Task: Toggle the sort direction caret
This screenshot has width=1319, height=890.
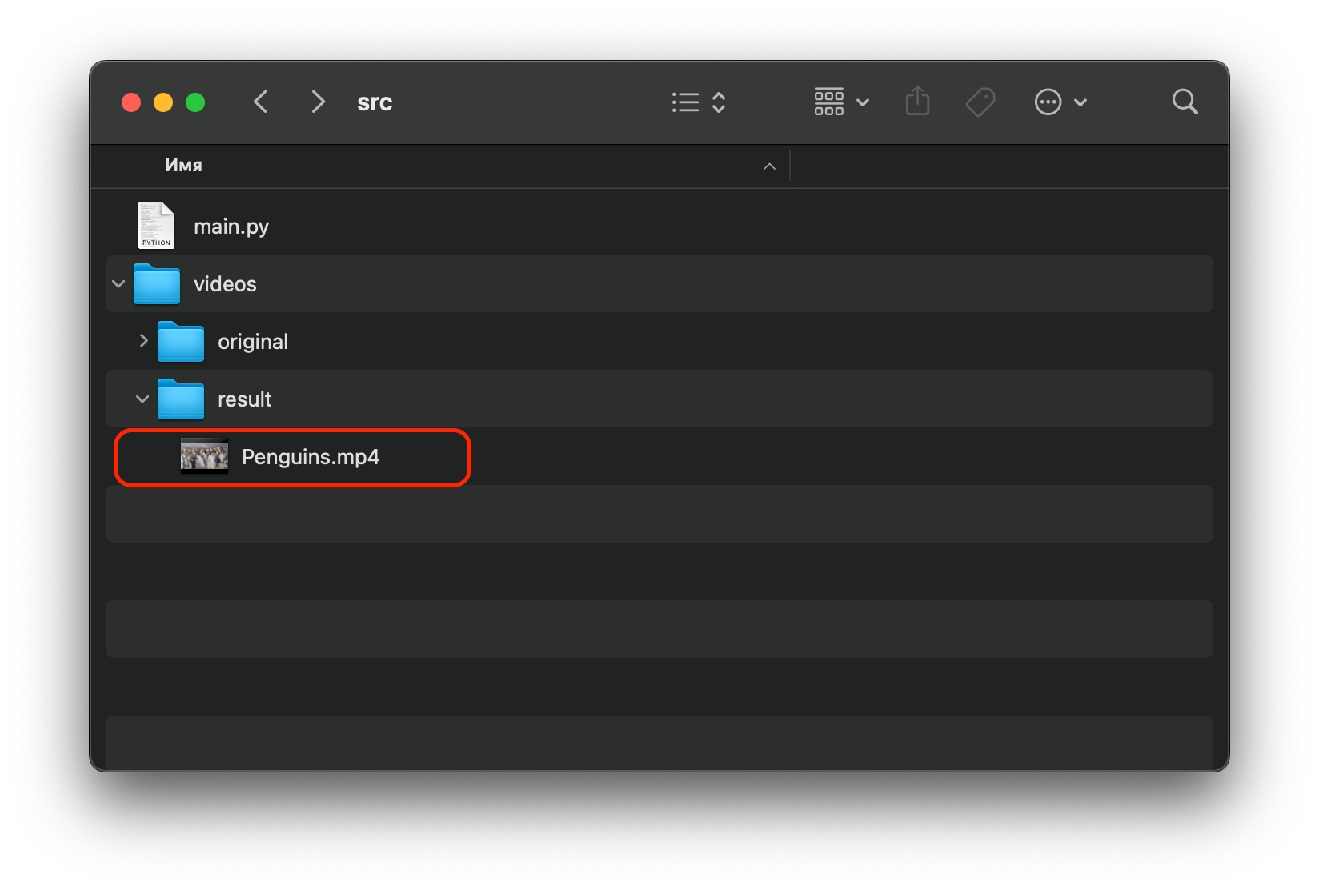Action: click(x=769, y=166)
